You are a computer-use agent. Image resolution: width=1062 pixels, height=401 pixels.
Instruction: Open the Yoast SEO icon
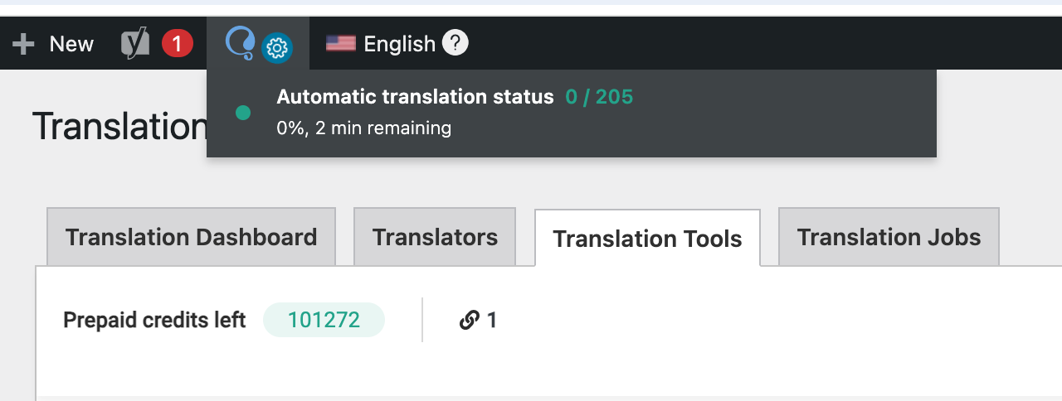pos(135,43)
